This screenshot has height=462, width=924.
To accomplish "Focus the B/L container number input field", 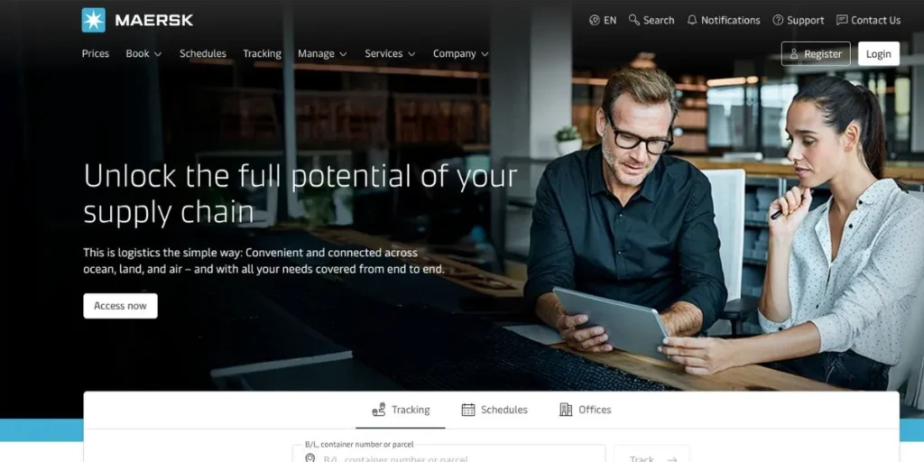I will 449,457.
